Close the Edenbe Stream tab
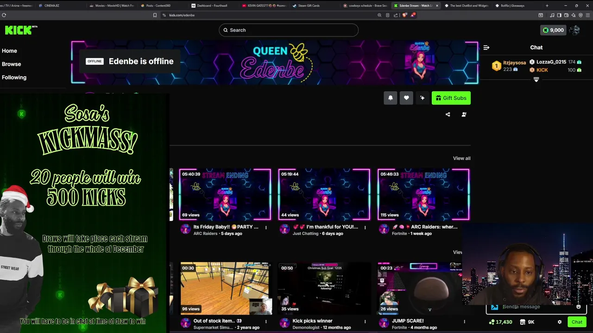This screenshot has width=593, height=333. click(x=437, y=6)
